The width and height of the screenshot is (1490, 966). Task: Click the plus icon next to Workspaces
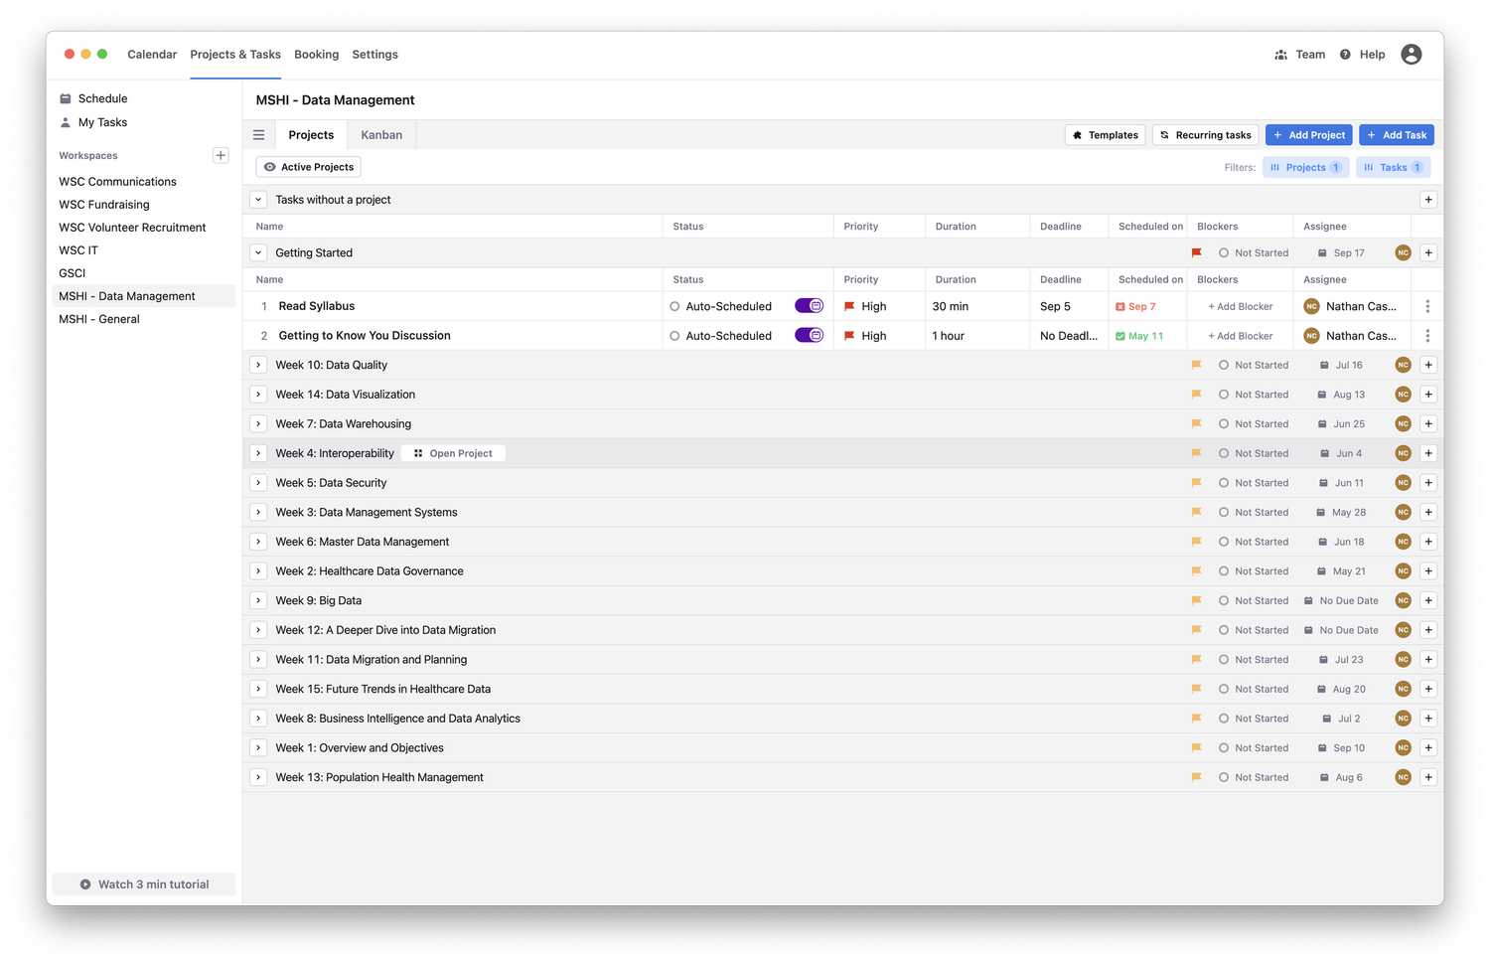click(220, 155)
